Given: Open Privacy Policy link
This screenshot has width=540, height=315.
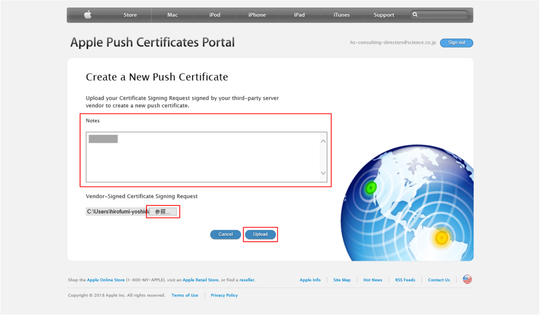Looking at the screenshot, I should (224, 295).
